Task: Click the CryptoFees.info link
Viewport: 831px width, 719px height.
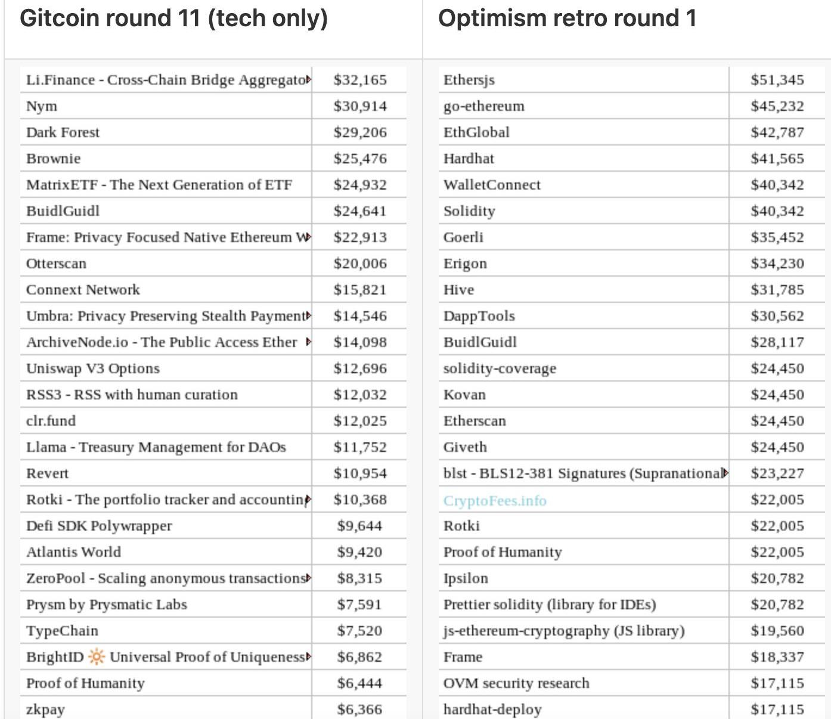Action: (495, 500)
